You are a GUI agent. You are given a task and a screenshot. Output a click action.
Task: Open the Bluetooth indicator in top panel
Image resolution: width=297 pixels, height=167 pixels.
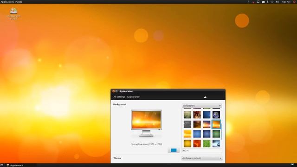tap(268, 2)
